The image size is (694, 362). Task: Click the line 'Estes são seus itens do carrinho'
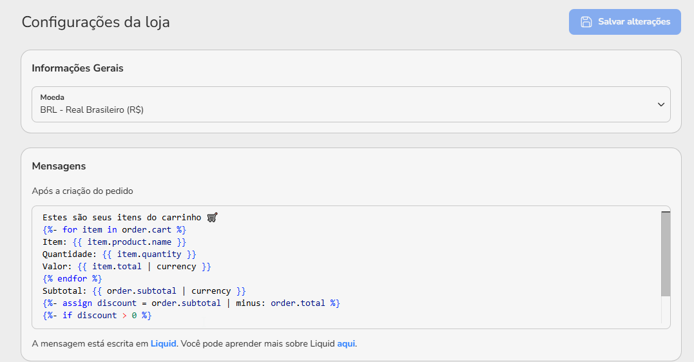122,217
